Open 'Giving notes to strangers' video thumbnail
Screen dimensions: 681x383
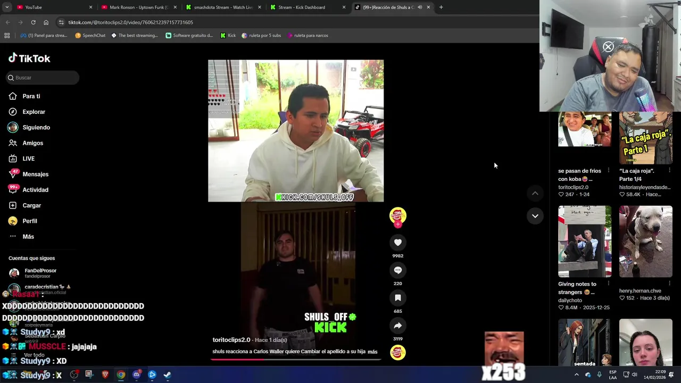[585, 242]
